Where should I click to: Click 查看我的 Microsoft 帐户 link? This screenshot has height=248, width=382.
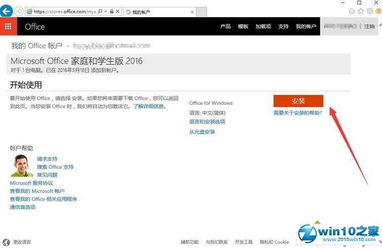[x=37, y=191]
